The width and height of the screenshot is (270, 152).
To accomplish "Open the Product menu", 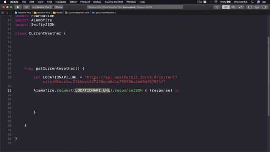I will pyautogui.click(x=85, y=2).
